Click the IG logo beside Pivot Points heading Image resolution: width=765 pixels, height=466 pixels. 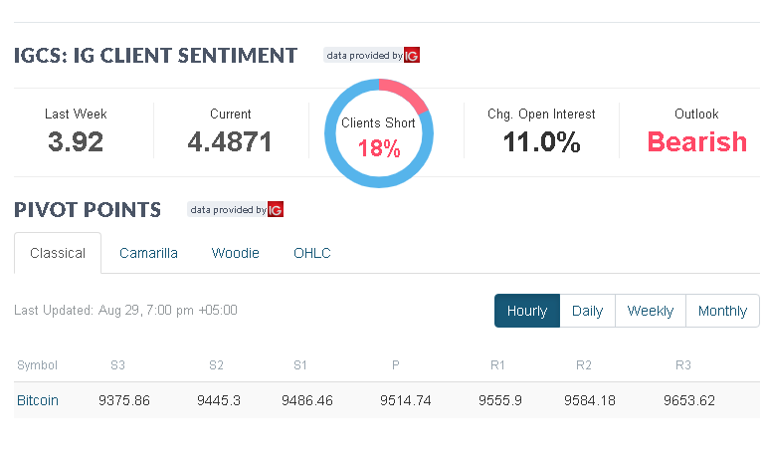pos(276,210)
